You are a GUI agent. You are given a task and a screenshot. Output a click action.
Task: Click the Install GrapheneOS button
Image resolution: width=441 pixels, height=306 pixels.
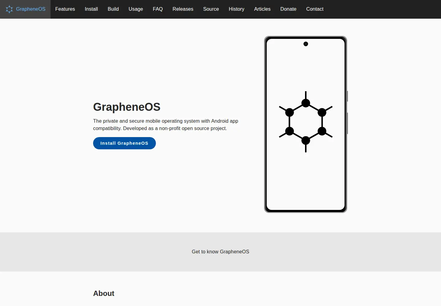coord(124,143)
